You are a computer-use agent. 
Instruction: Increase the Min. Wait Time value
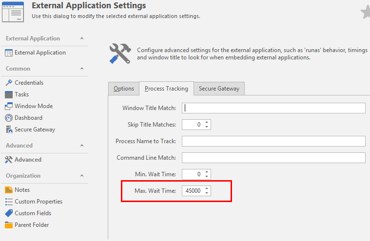[x=207, y=172]
